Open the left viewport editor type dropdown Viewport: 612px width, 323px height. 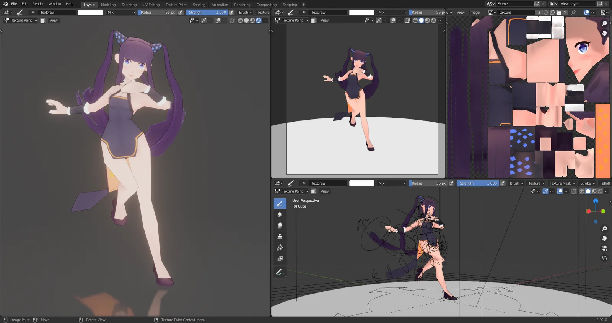click(x=8, y=12)
